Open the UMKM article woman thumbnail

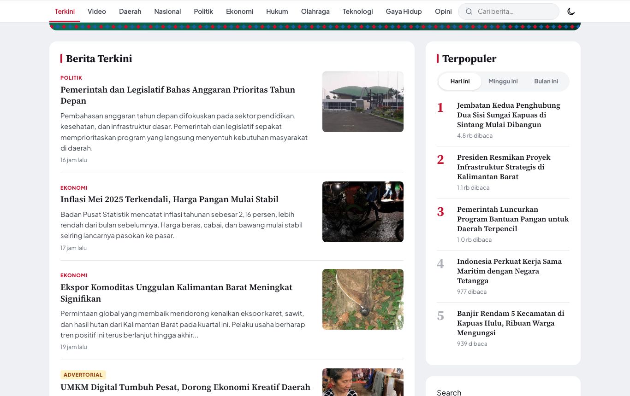363,382
